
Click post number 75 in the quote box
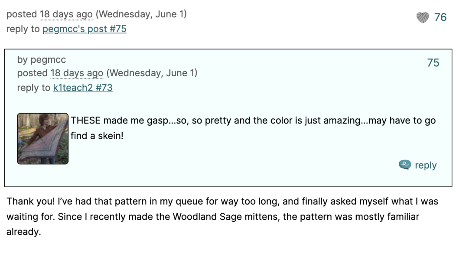(432, 62)
